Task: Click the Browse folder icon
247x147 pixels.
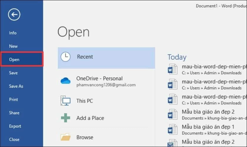Action: (x=66, y=137)
